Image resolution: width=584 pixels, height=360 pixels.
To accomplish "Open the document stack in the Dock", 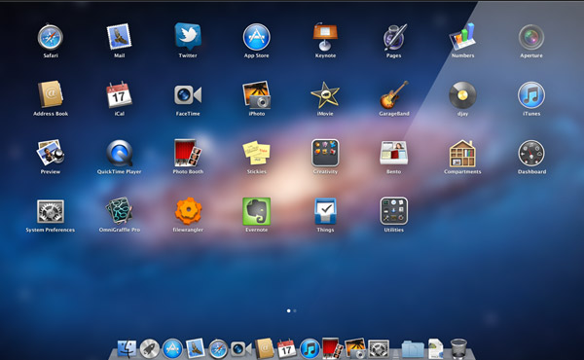I will coord(436,348).
